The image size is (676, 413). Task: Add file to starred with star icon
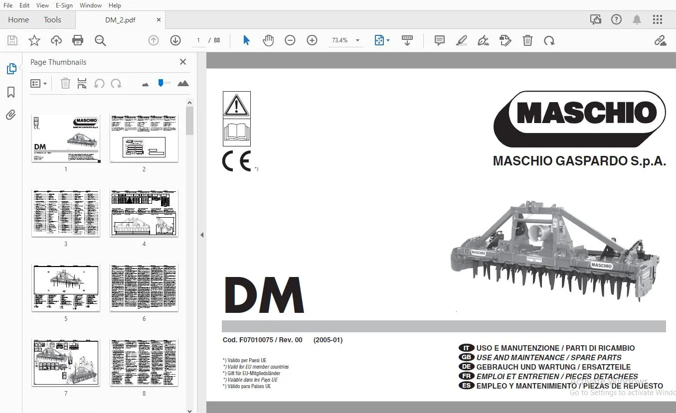pos(34,40)
